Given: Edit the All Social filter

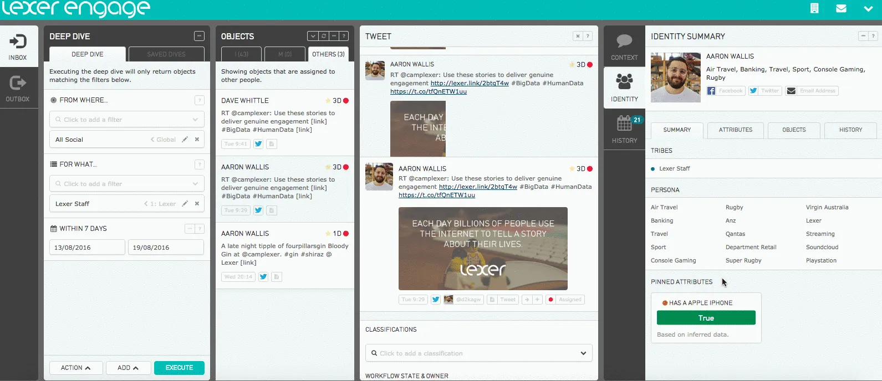Looking at the screenshot, I should (185, 140).
